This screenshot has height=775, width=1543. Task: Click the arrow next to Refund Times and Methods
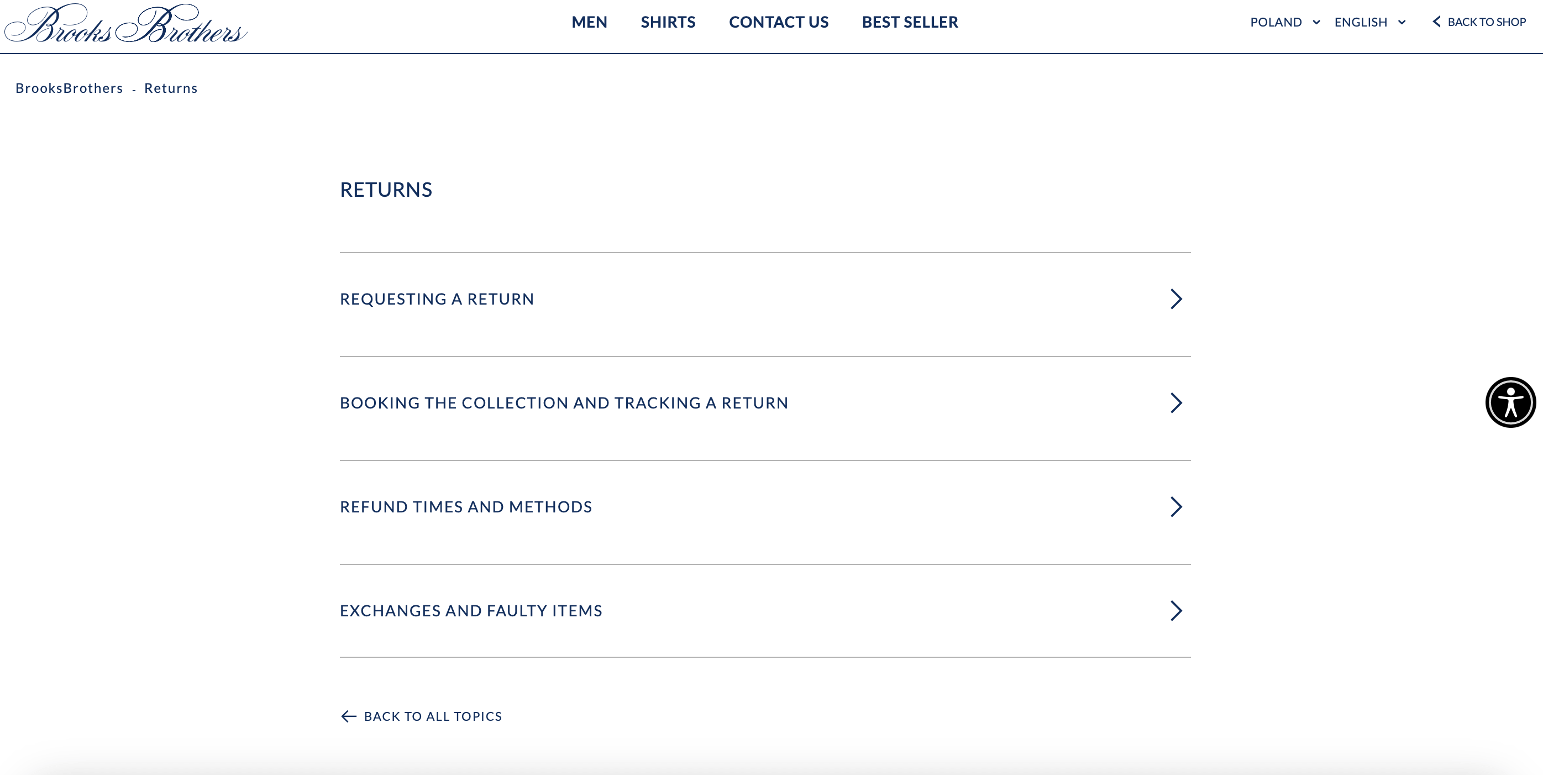(1176, 507)
